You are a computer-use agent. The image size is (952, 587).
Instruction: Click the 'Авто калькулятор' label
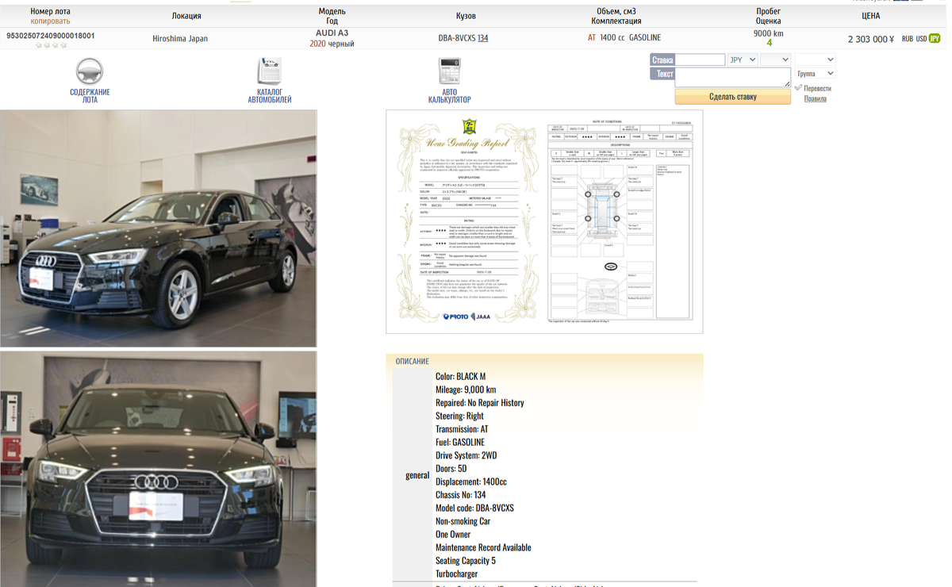coord(450,96)
